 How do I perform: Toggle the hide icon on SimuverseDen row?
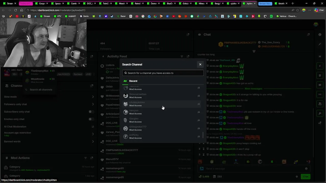[199, 96]
